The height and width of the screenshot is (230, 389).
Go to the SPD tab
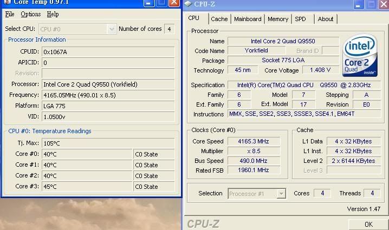(300, 19)
